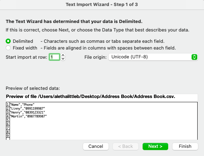
Task: Click the Delimited option label text
Action: (x=23, y=41)
